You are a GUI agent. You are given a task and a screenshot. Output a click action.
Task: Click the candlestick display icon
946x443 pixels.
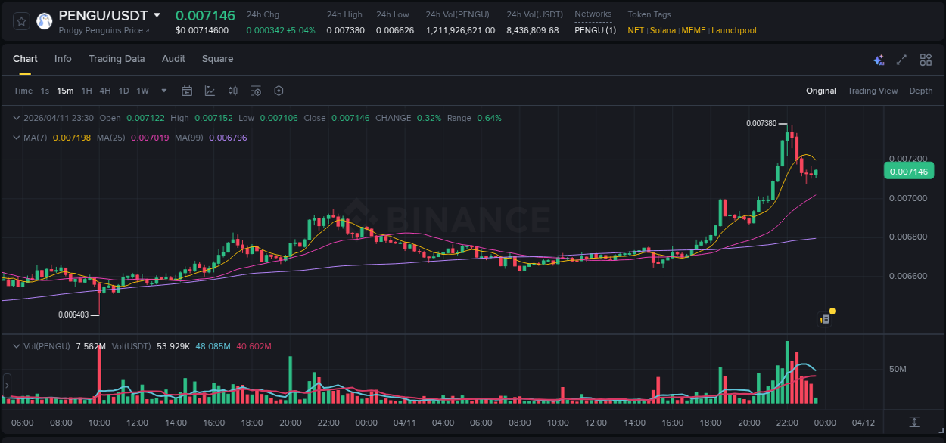[x=232, y=91]
